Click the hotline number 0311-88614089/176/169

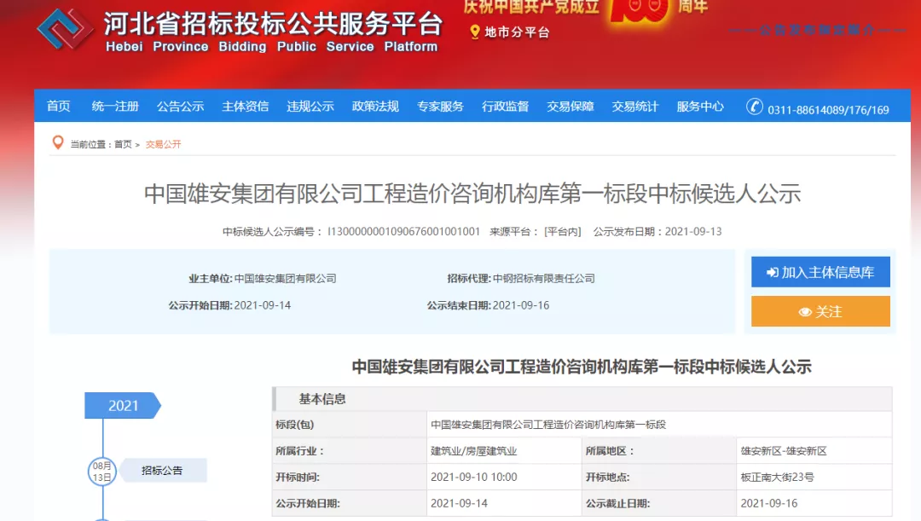(x=828, y=110)
